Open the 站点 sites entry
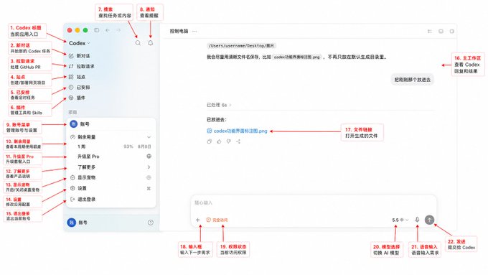The height and width of the screenshot is (275, 488). [x=77, y=77]
